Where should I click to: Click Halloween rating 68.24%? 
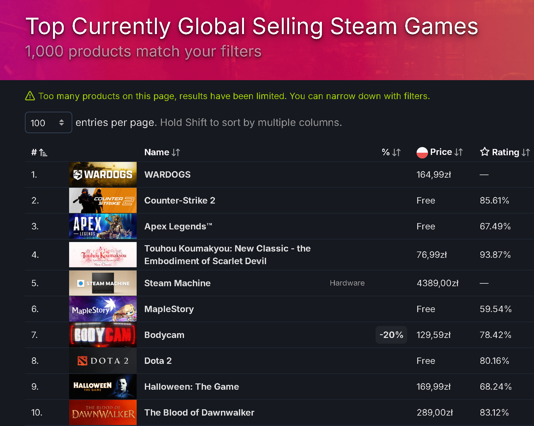tap(495, 387)
